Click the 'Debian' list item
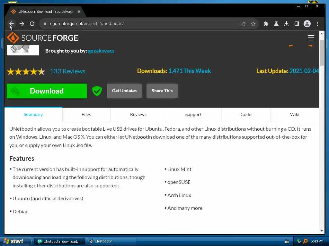Screen dimensions: 329x246 pos(21,211)
